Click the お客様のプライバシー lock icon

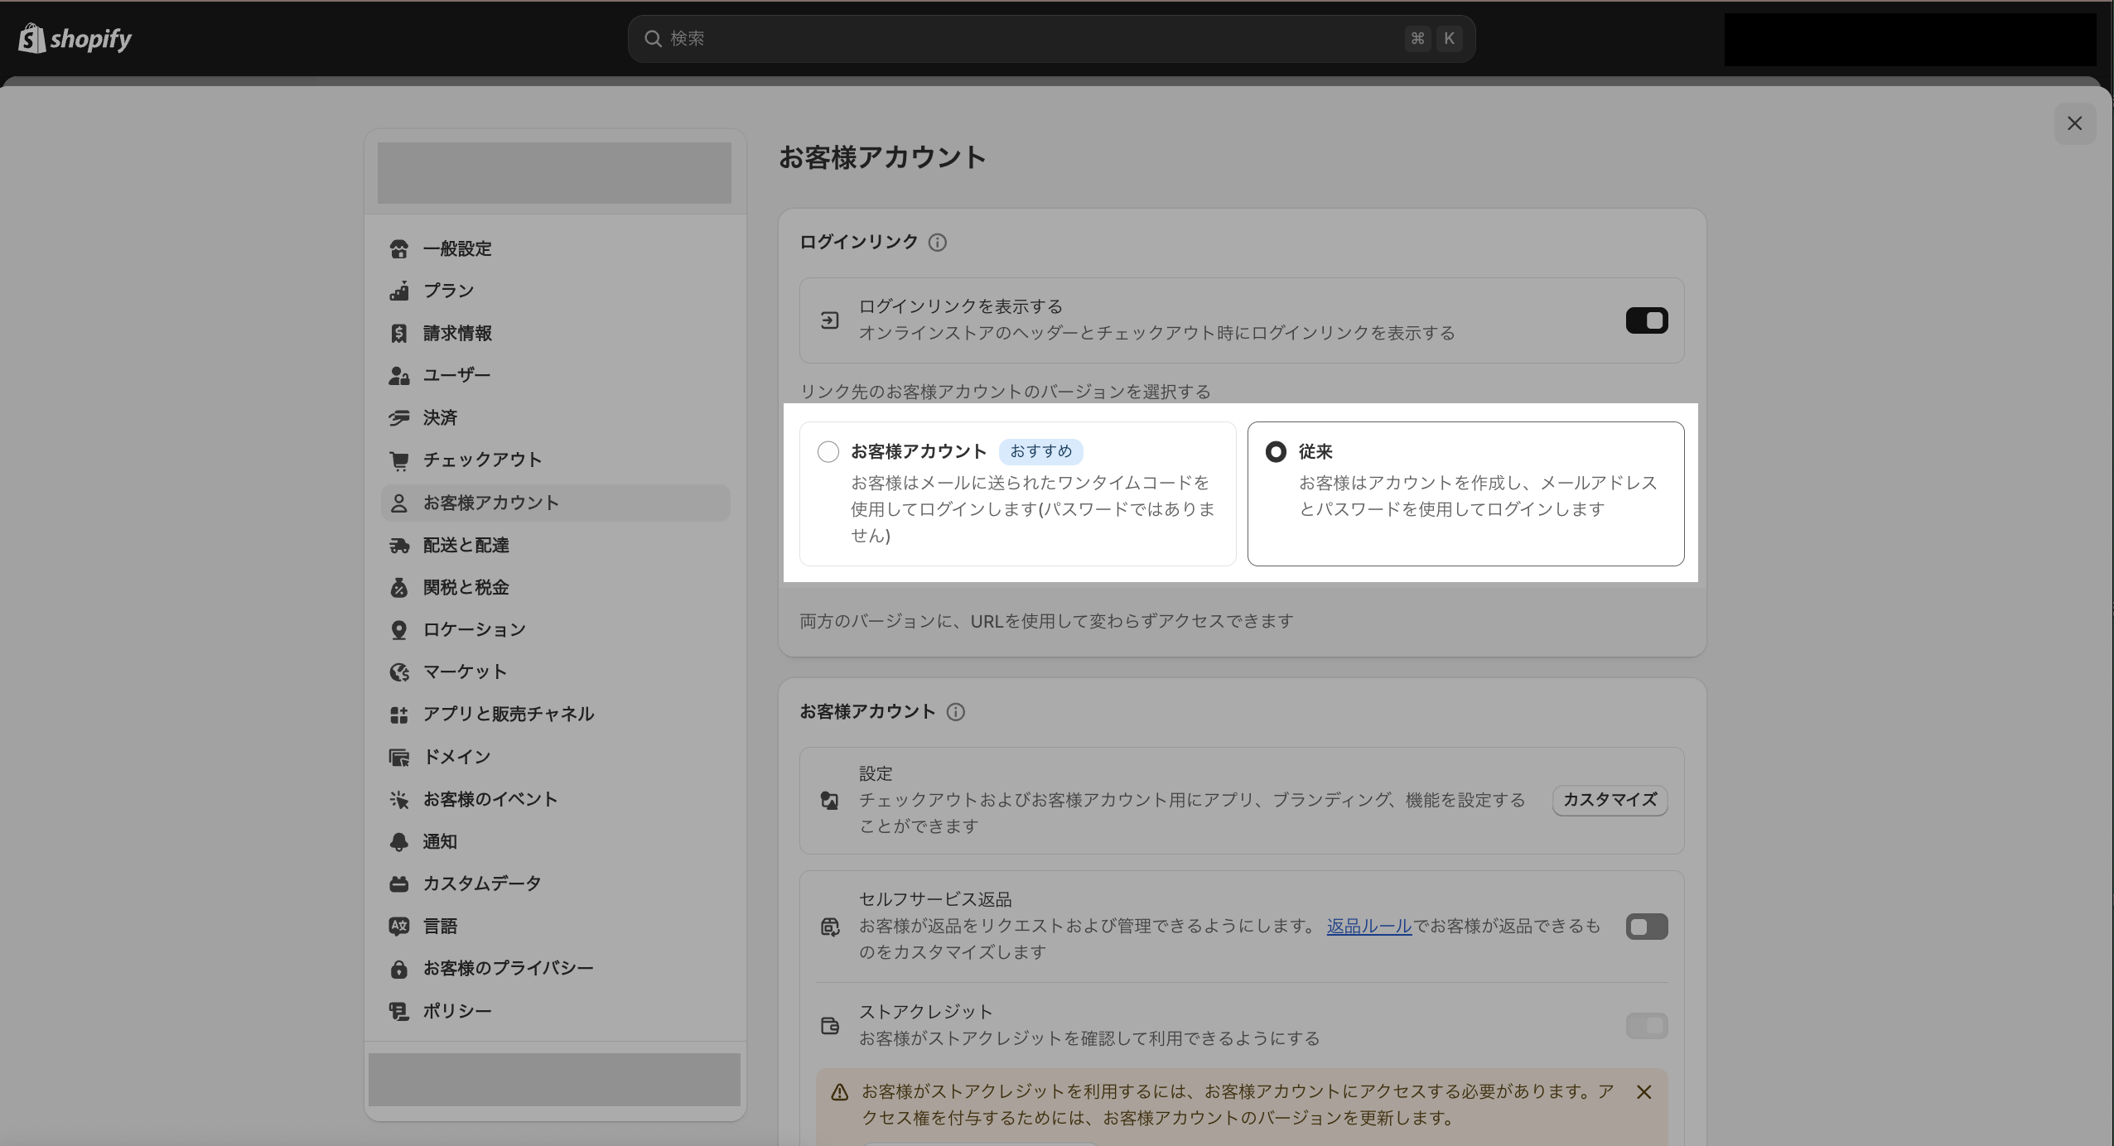pos(398,968)
